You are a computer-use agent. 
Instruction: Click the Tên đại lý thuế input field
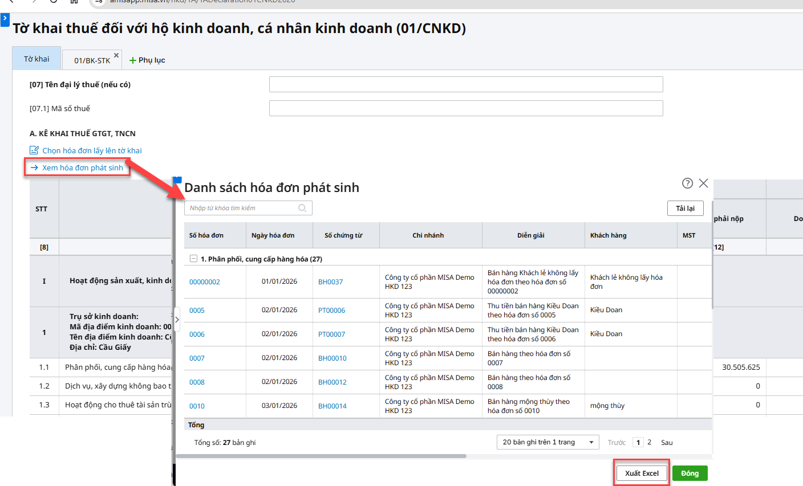coord(465,84)
